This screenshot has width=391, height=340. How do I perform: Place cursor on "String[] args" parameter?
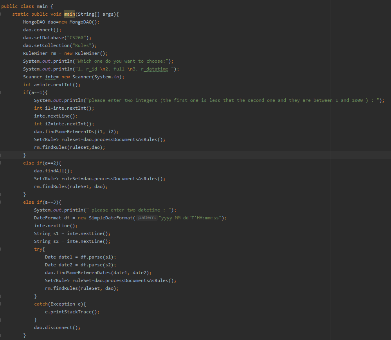pyautogui.click(x=95, y=14)
